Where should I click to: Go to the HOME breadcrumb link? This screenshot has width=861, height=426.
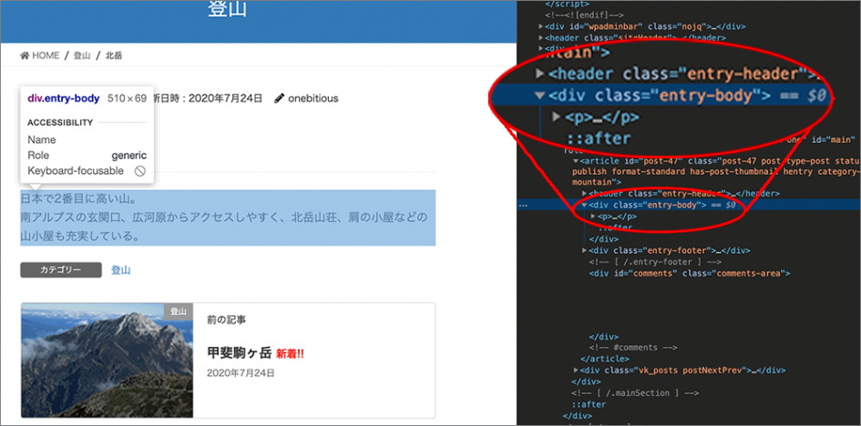point(45,56)
